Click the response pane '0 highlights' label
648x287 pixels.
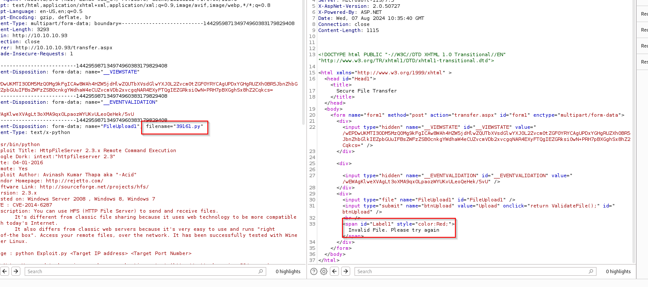coord(618,271)
